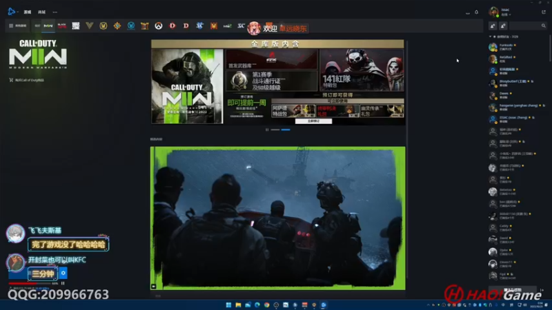Open the all games grid button
Viewport: 552px width, 310px height.
click(x=18, y=25)
